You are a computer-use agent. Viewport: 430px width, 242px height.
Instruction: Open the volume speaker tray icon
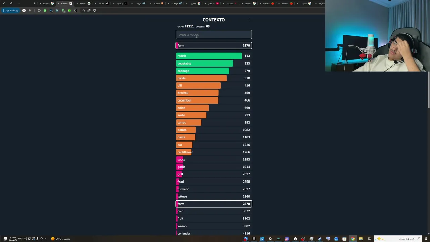25,239
